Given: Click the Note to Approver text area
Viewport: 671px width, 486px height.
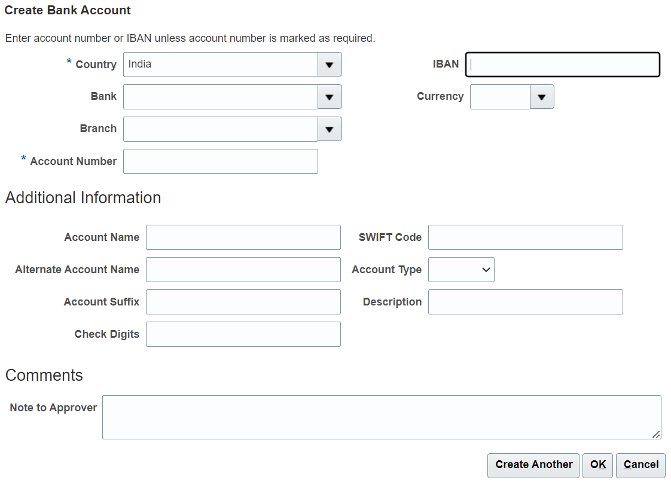Looking at the screenshot, I should pos(382,417).
